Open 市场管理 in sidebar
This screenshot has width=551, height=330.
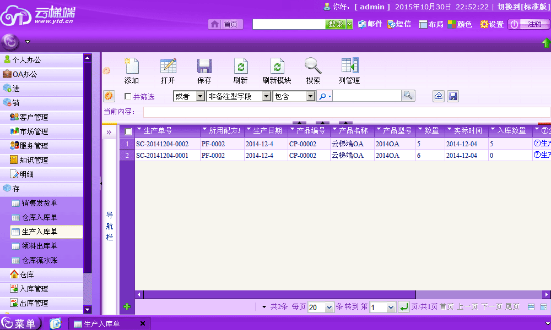pyautogui.click(x=41, y=131)
